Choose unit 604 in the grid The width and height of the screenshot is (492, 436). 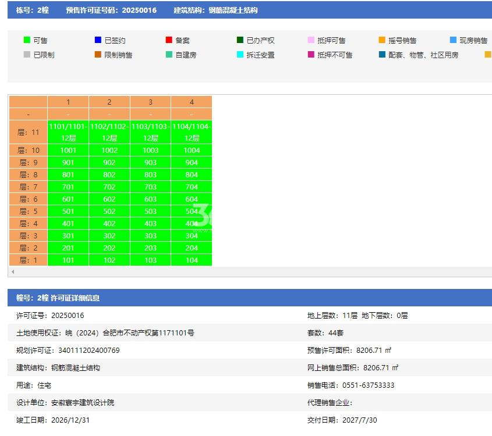tap(192, 199)
